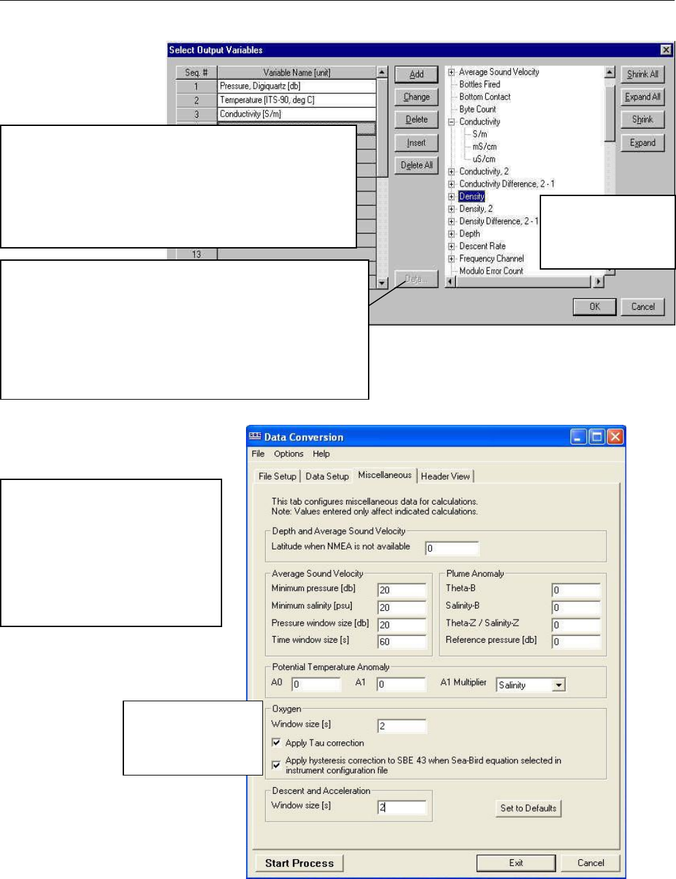The height and width of the screenshot is (879, 676).
Task: Open the Options menu
Action: [289, 454]
